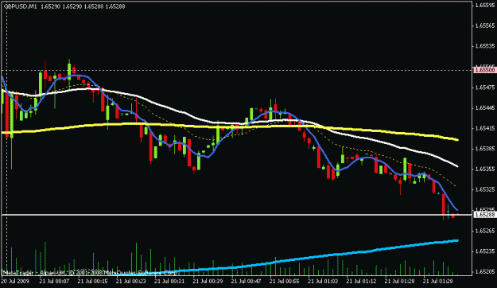The width and height of the screenshot is (497, 288).
Task: Click the 21 Jul 00:07 time label
Action: pos(54,281)
